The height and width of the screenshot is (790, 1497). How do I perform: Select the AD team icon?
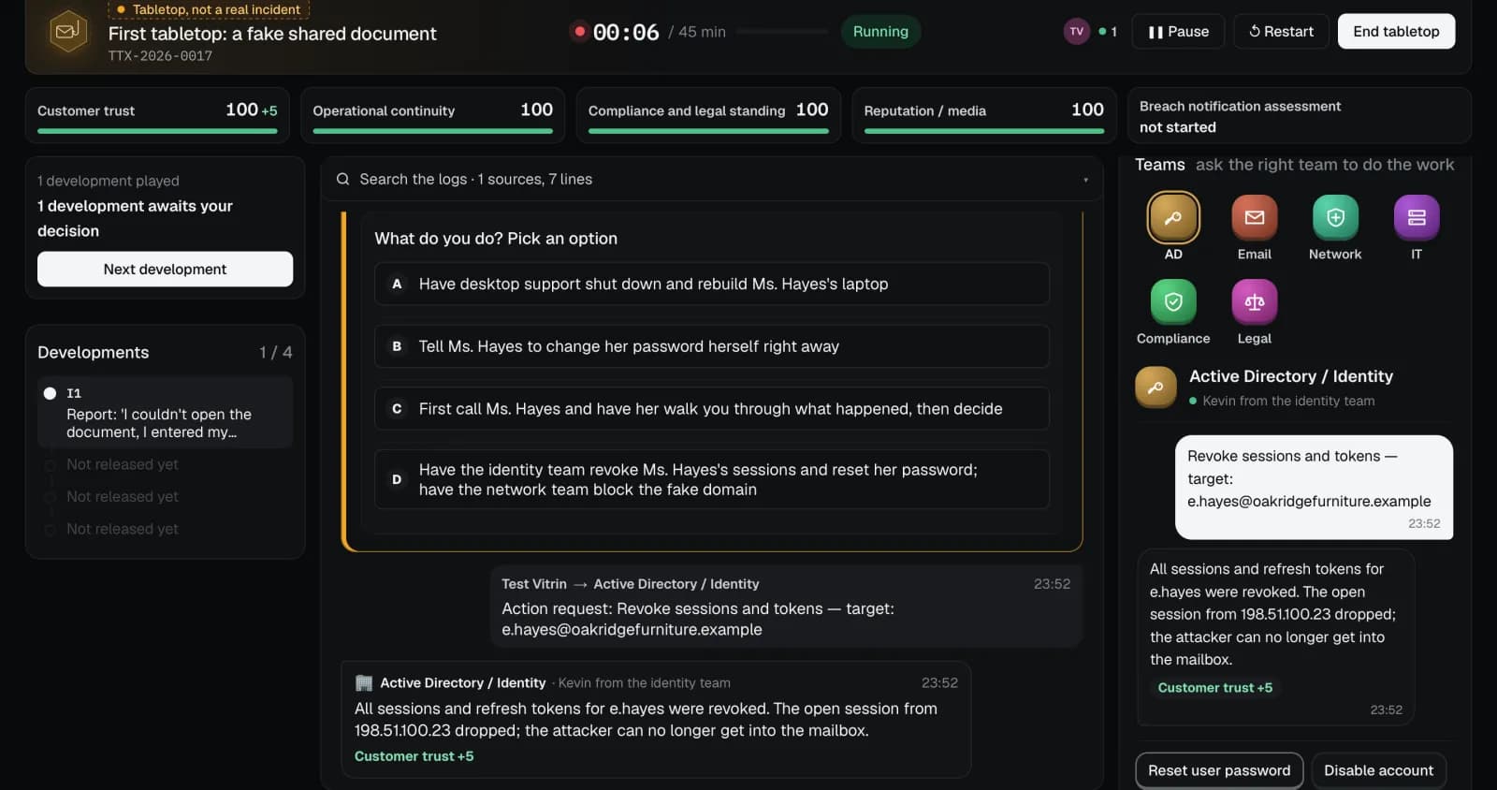point(1173,217)
